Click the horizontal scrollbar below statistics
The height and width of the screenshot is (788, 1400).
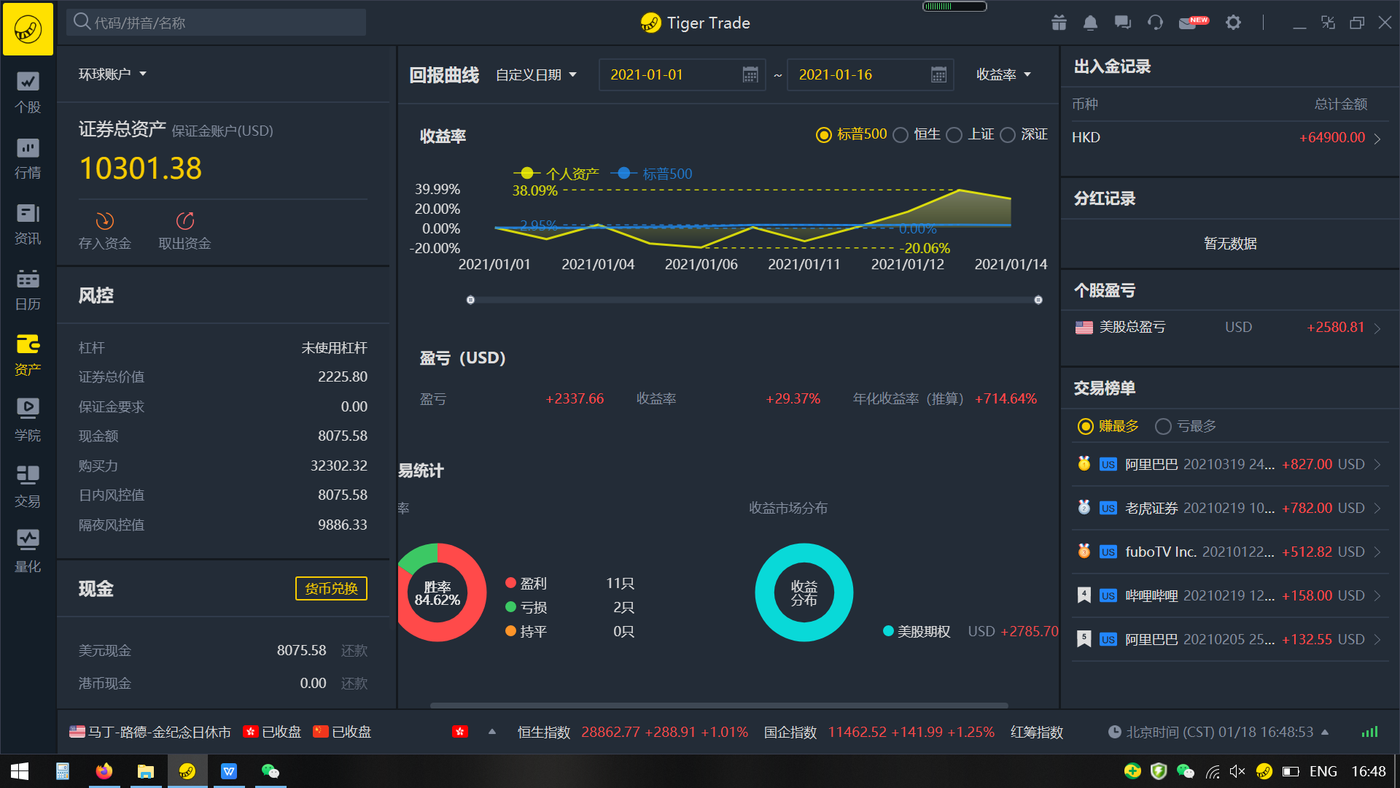pyautogui.click(x=719, y=706)
